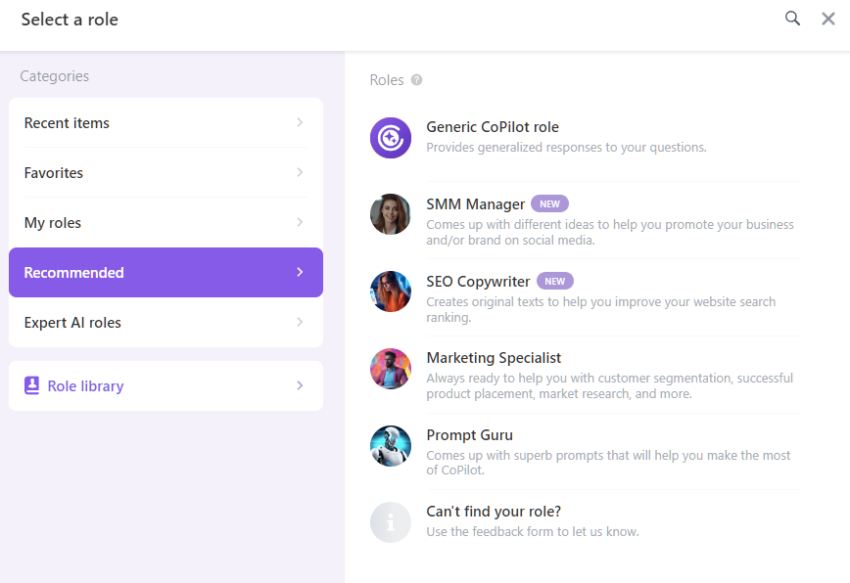The width and height of the screenshot is (850, 583).
Task: Expand the Favorites category
Action: click(165, 173)
